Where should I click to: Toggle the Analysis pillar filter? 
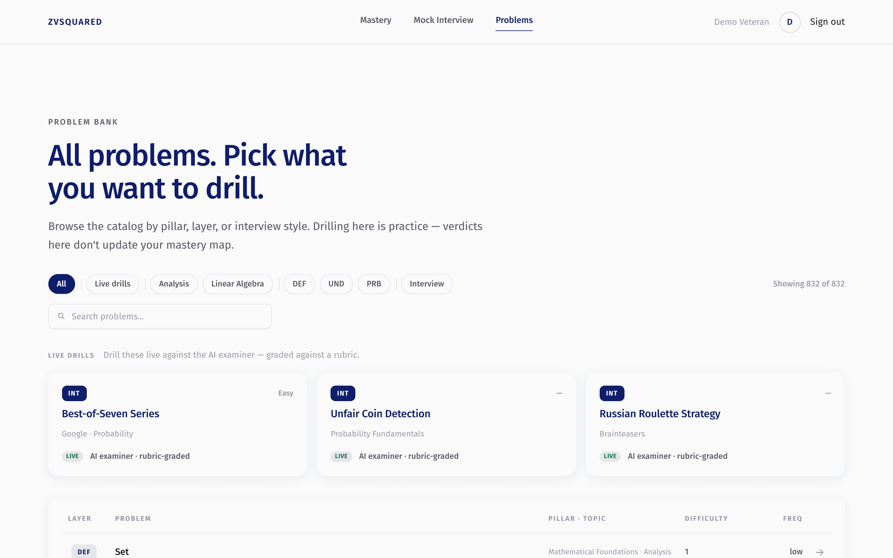(174, 283)
